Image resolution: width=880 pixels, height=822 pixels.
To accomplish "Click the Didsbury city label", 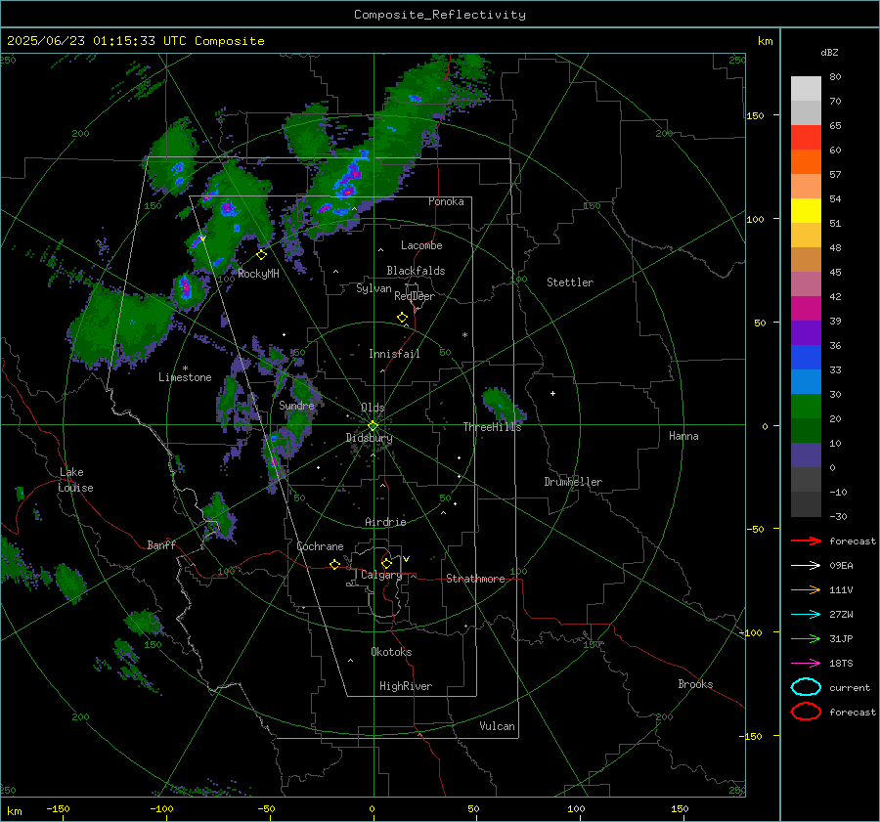I will (x=370, y=438).
